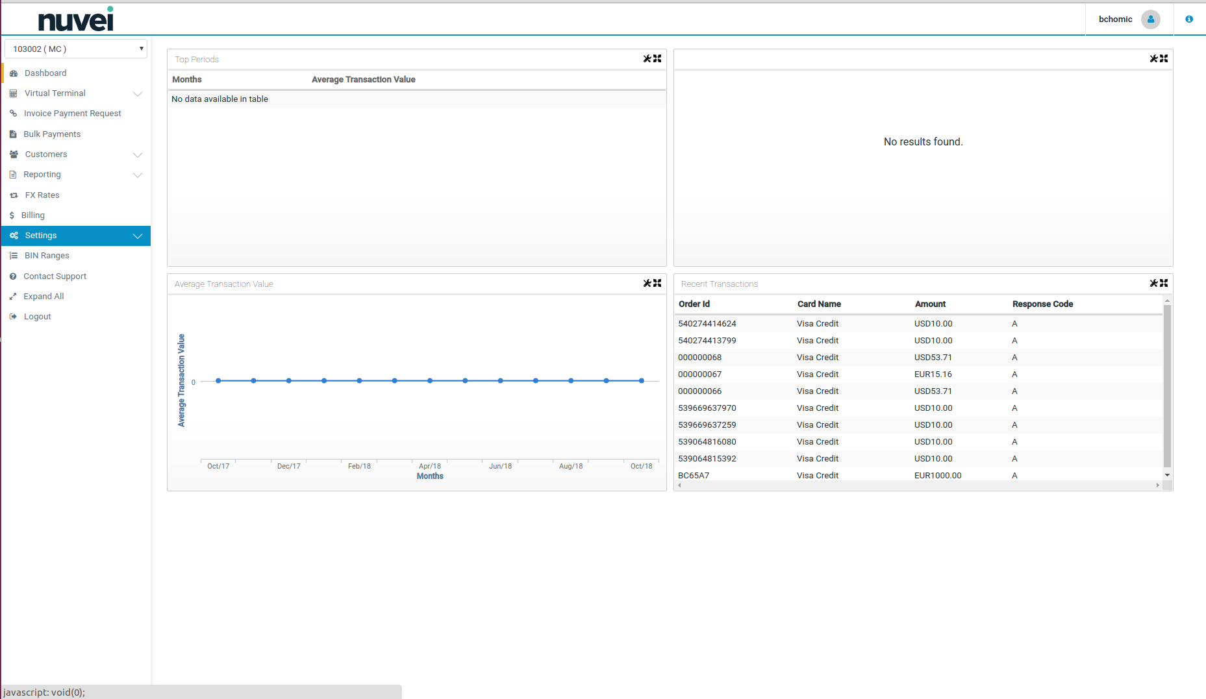1206x699 pixels.
Task: Click the Bulk Payments file icon
Action: point(13,134)
